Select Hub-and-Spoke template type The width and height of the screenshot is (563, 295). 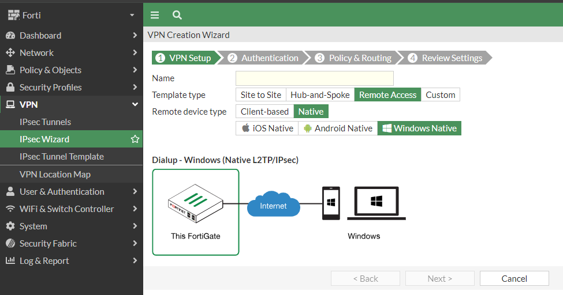pos(320,94)
